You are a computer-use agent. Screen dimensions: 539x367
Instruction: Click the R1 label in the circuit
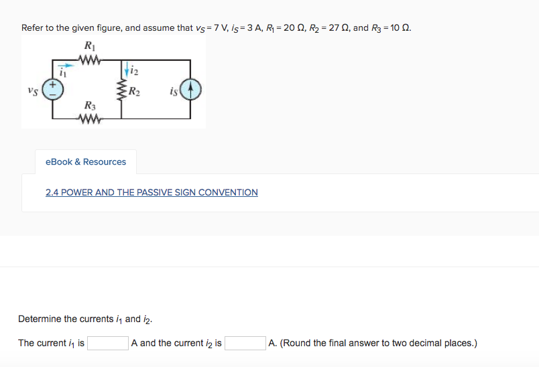(89, 47)
